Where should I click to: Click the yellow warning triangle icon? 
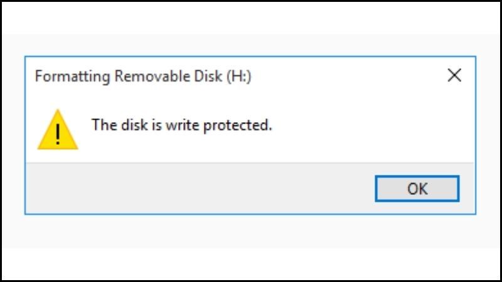(58, 130)
